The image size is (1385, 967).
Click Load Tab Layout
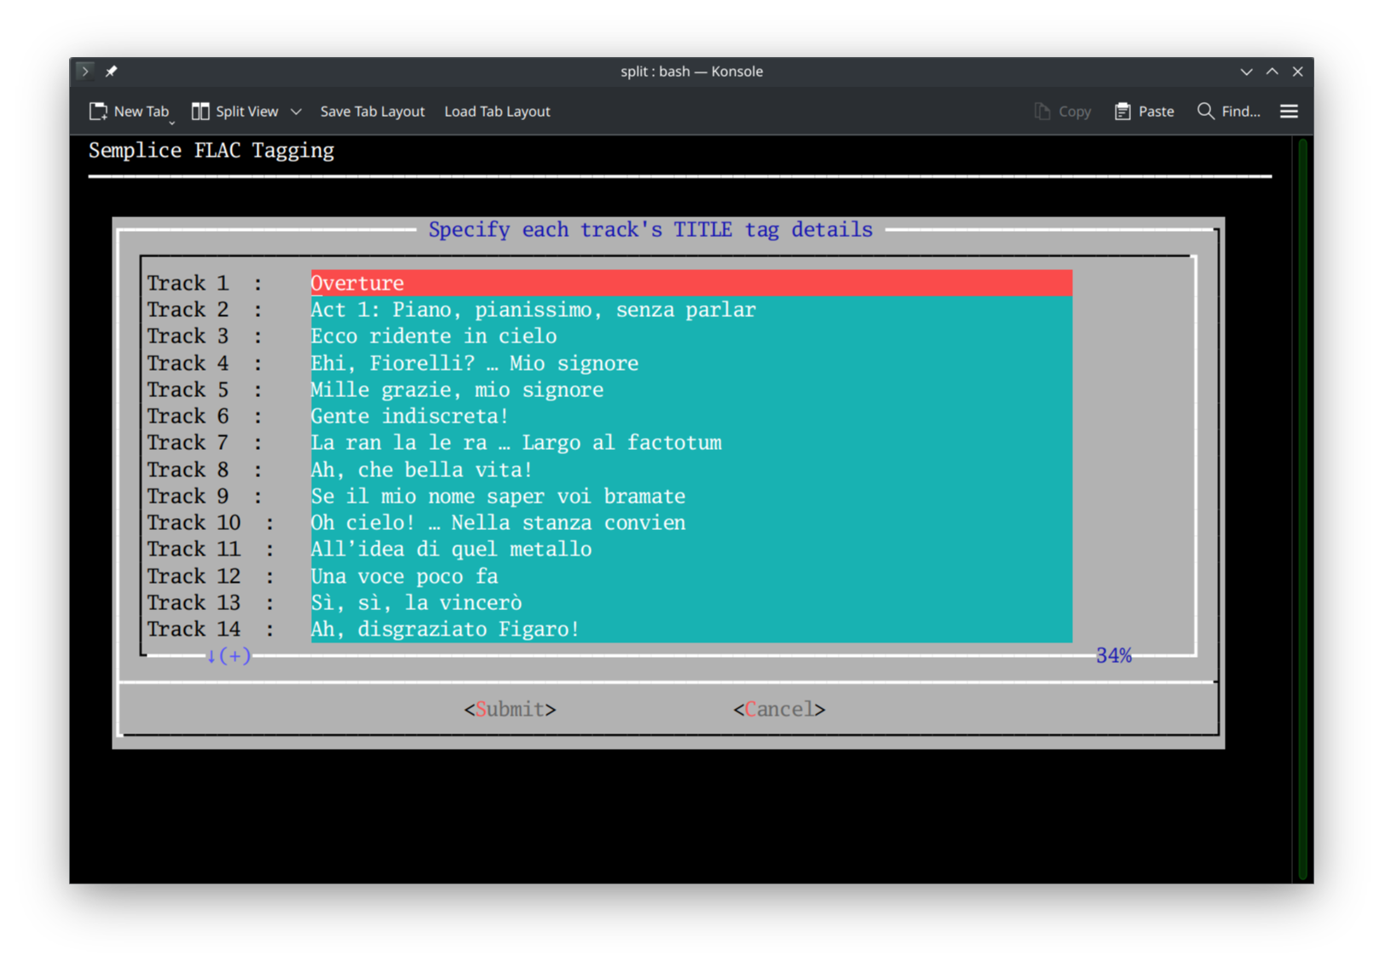coord(497,111)
